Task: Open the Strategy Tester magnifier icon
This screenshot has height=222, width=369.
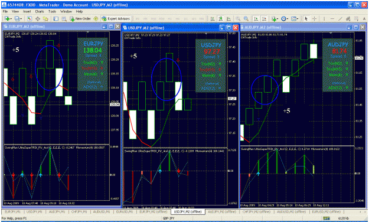Action: (64, 18)
